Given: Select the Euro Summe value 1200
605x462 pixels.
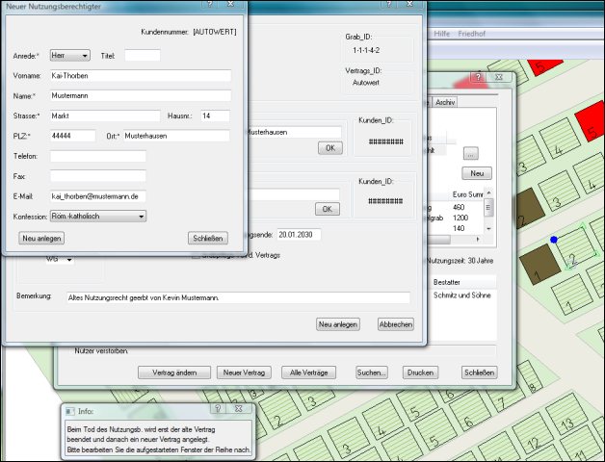Looking at the screenshot, I should point(460,218).
